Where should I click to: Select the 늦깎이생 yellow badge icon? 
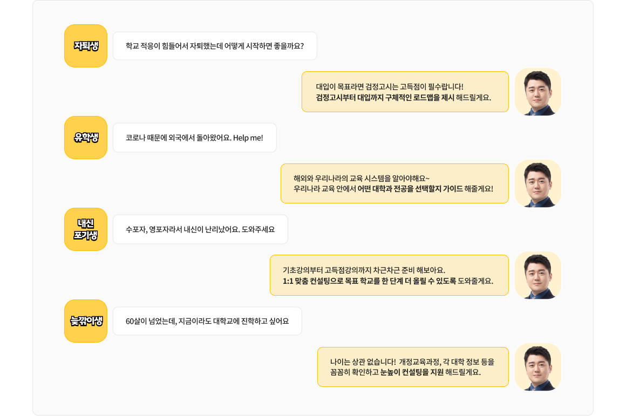[x=86, y=321]
